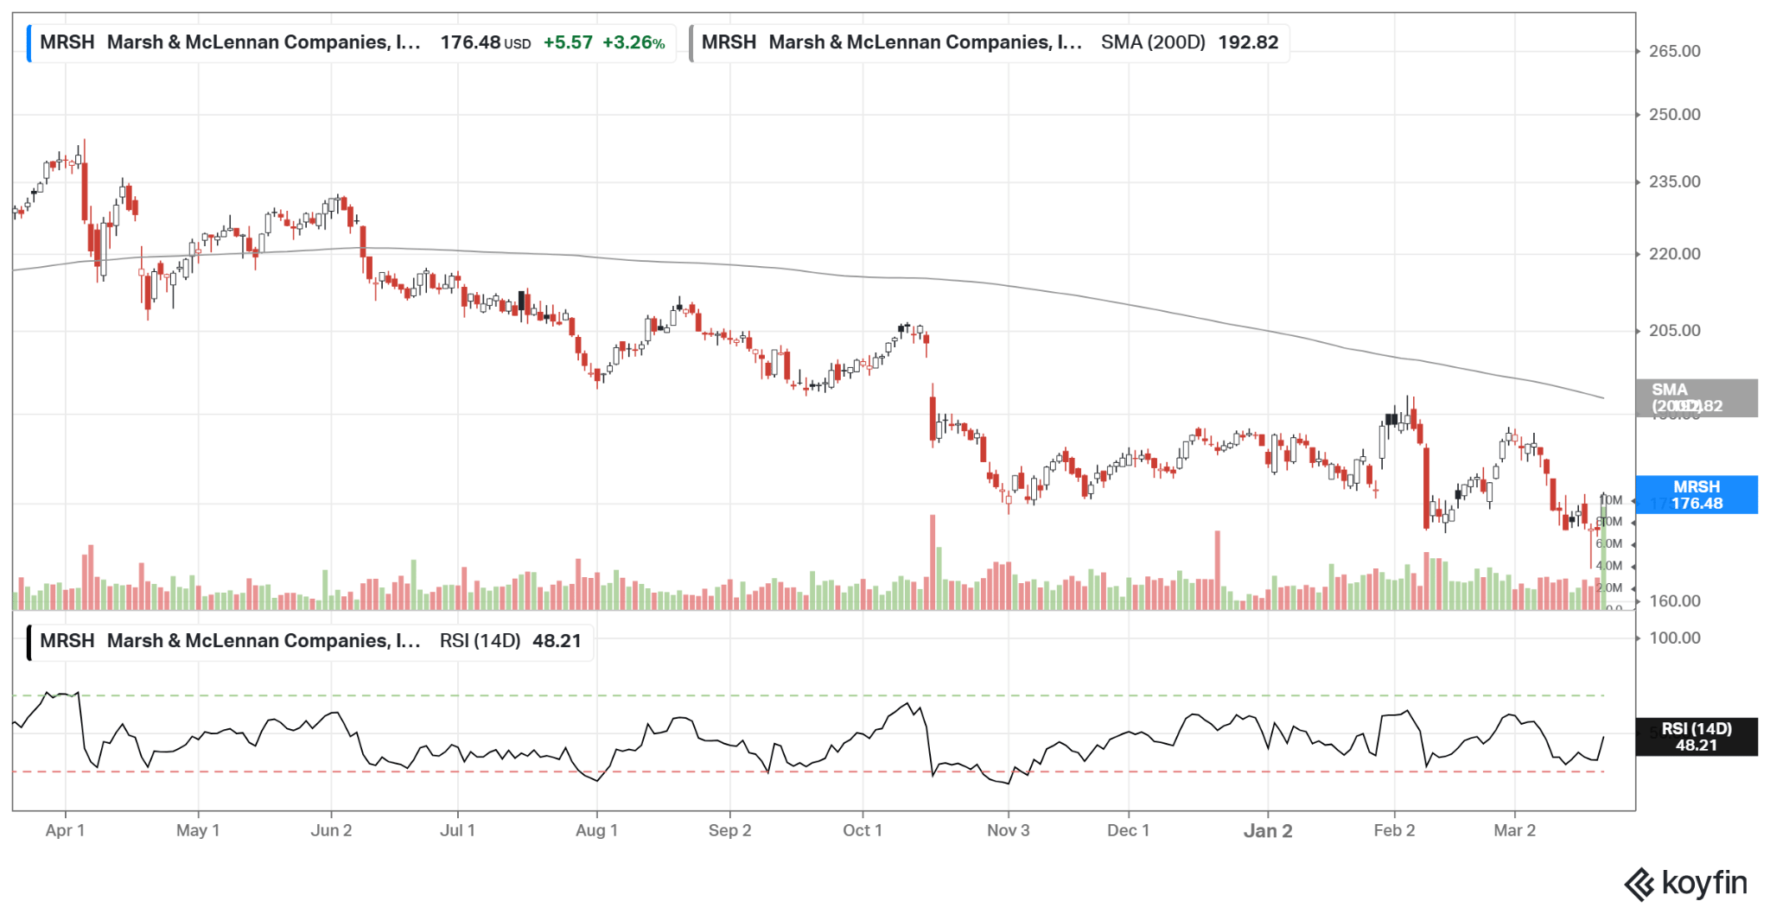Click the May 1 date label
This screenshot has height=914, width=1770.
(198, 830)
